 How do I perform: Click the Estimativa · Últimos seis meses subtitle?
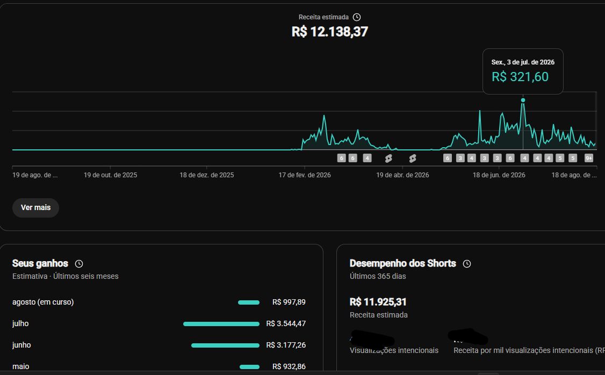click(65, 276)
